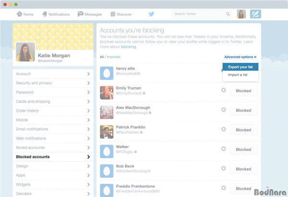Click the @BobBeckBulldog49 handle
288x197 pixels.
point(133,171)
